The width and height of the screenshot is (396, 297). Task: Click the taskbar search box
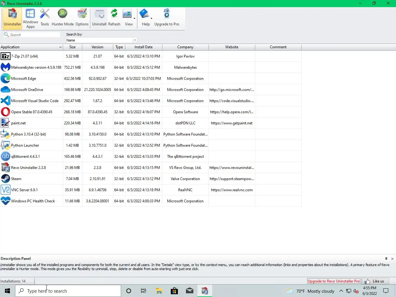68,291
